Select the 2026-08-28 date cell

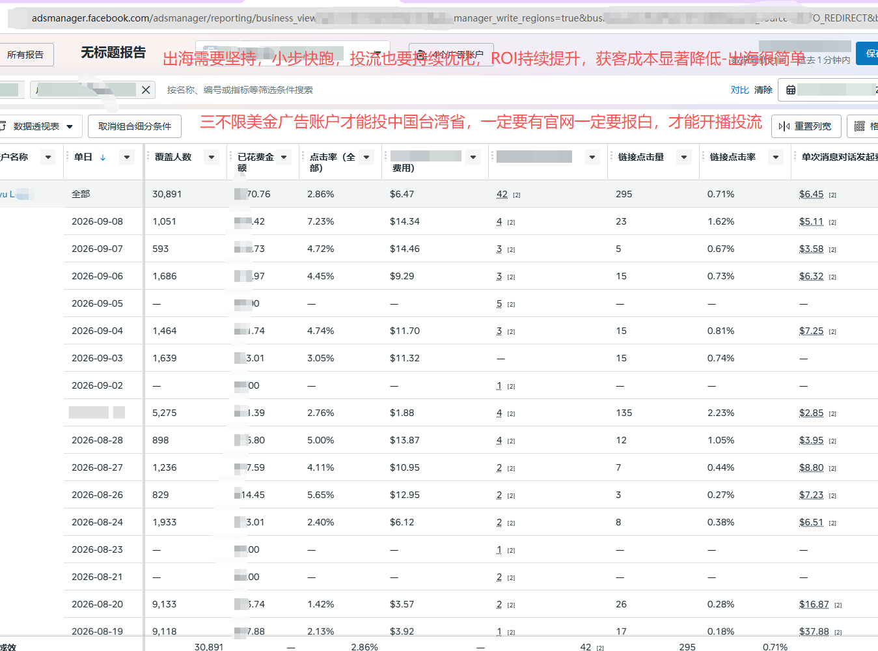(97, 440)
